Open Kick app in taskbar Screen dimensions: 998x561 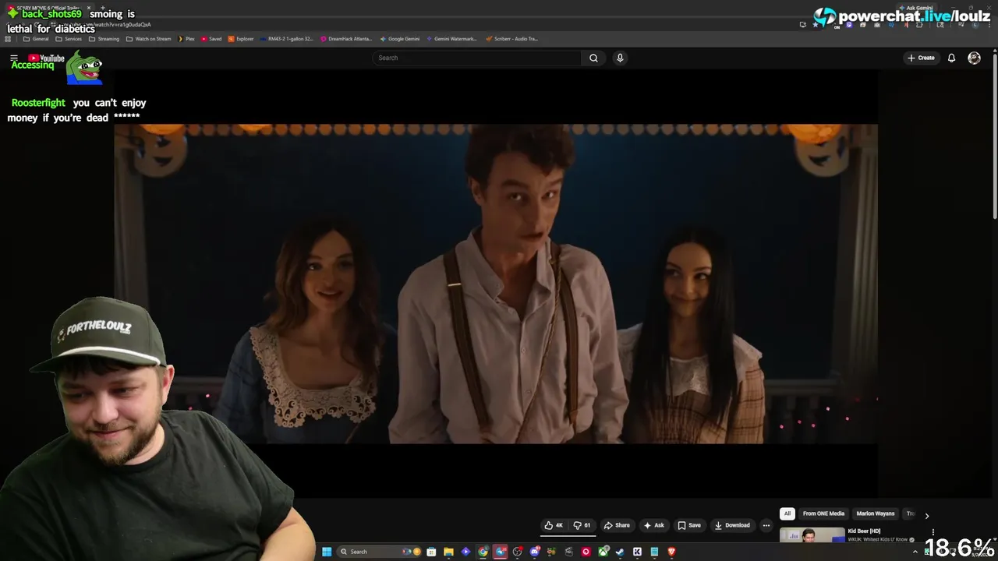pos(637,552)
